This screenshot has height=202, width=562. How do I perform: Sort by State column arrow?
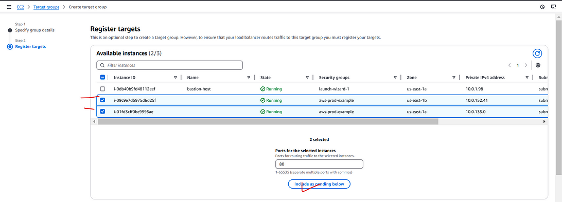308,78
